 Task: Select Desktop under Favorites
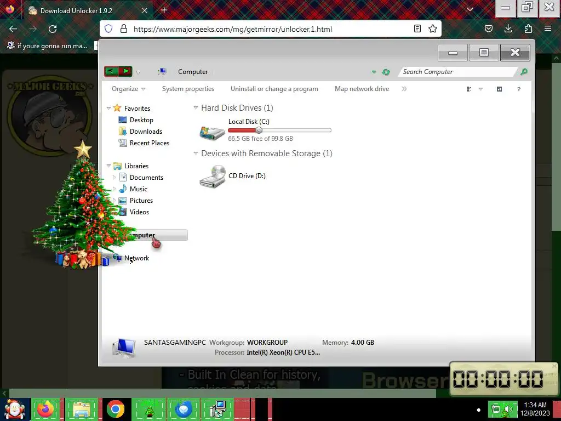click(x=141, y=120)
